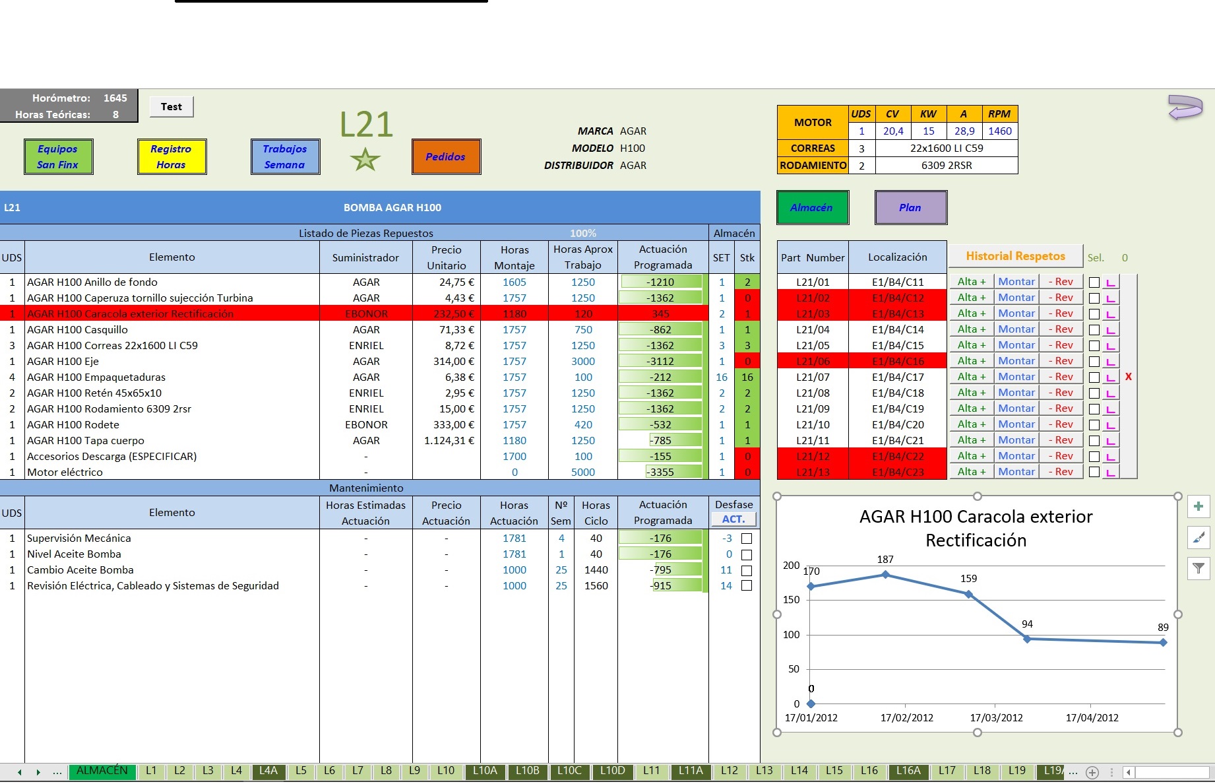1215x784 pixels.
Task: Click the red X beside row L21/07
Action: pyautogui.click(x=1128, y=377)
